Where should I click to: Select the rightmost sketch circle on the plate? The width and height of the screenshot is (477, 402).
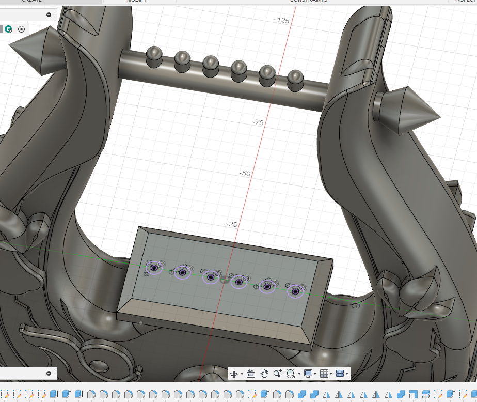[295, 292]
